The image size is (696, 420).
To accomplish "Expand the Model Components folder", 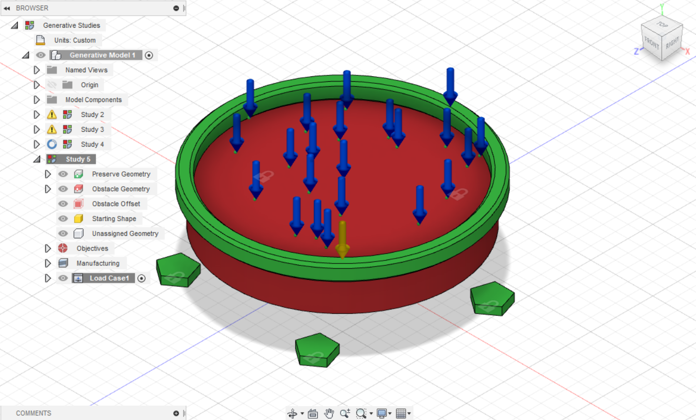I will click(37, 100).
